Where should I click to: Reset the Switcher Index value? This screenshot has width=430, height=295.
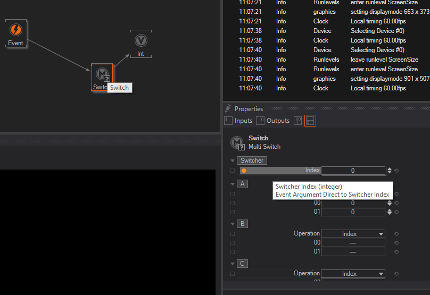(396, 171)
